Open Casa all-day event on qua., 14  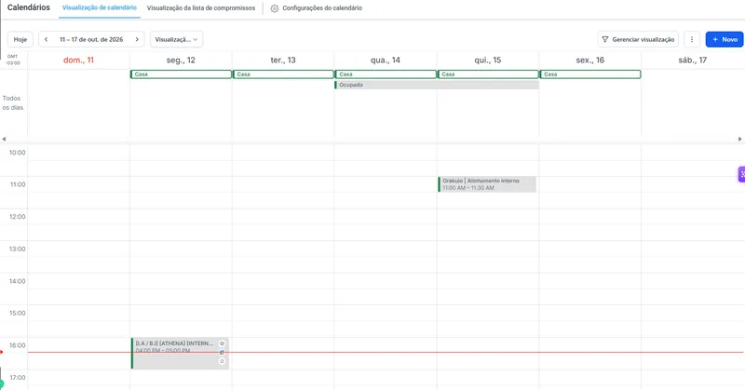coord(386,74)
